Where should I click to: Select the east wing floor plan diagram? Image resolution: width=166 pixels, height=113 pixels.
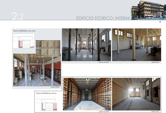coord(47,103)
